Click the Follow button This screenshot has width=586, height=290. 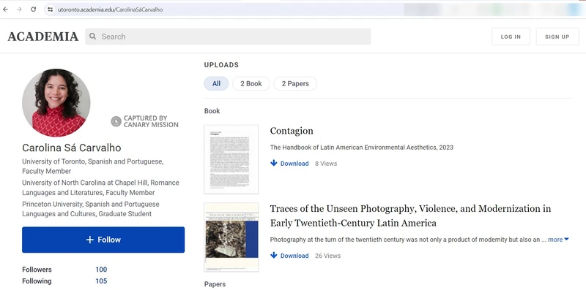click(x=103, y=240)
